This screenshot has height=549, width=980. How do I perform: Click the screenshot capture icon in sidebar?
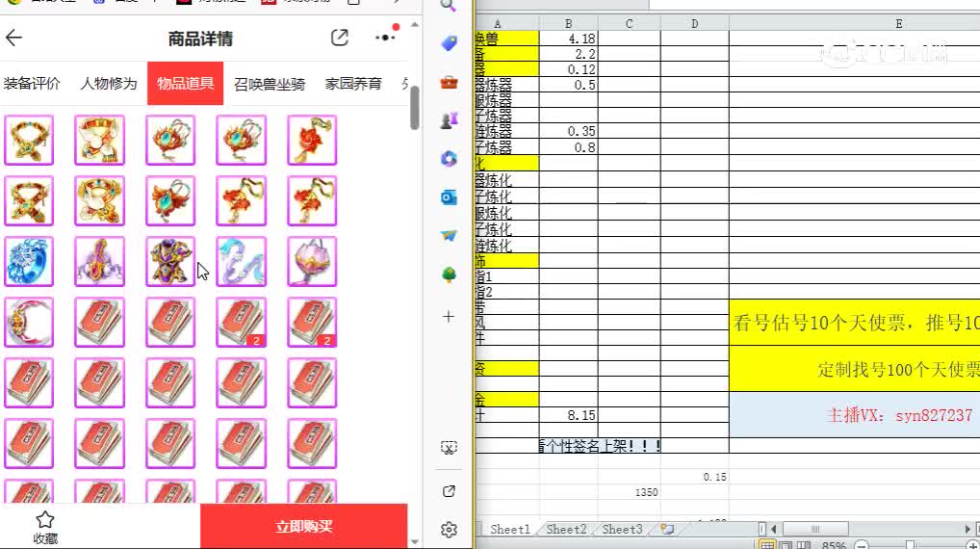point(449,448)
